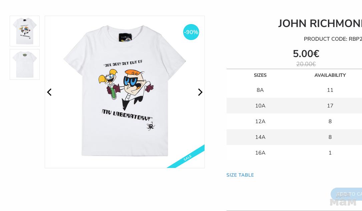Show previous product image with left arrow
This screenshot has width=362, height=211.
point(49,92)
